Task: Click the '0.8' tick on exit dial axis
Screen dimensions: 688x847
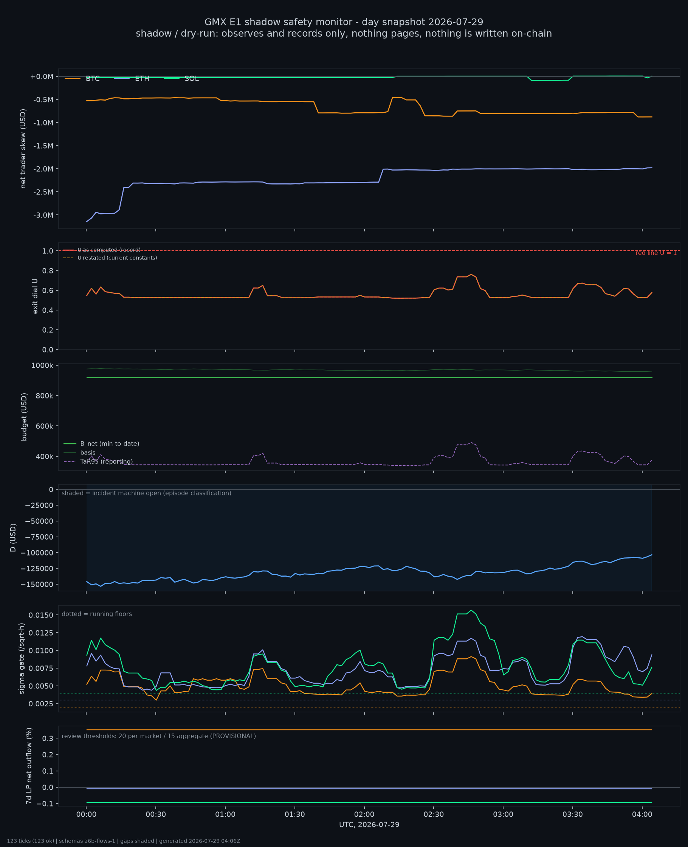Action: (x=48, y=271)
